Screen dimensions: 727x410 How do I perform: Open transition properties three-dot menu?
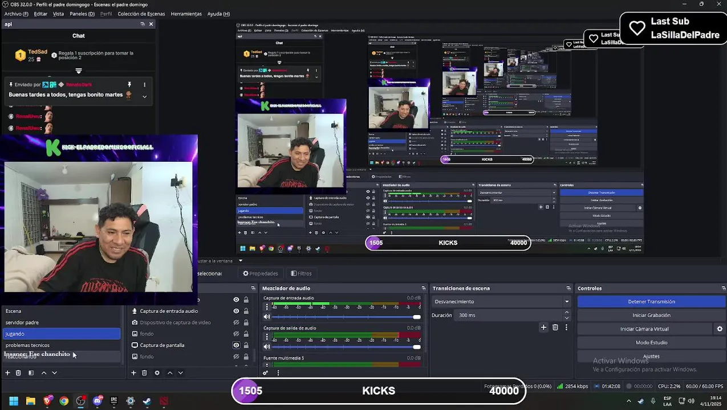pos(566,327)
